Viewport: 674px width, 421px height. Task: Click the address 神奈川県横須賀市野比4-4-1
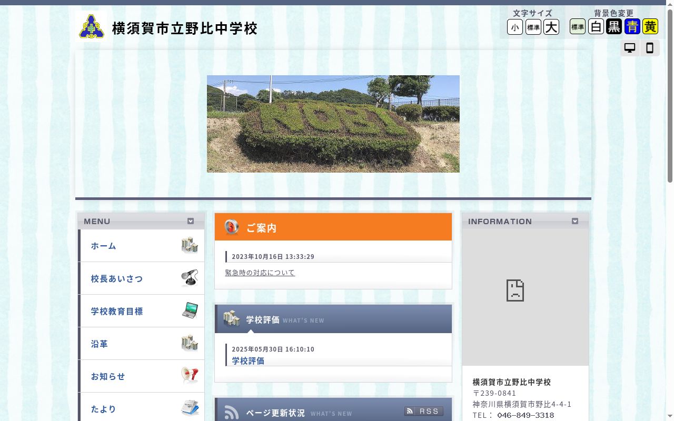point(522,404)
